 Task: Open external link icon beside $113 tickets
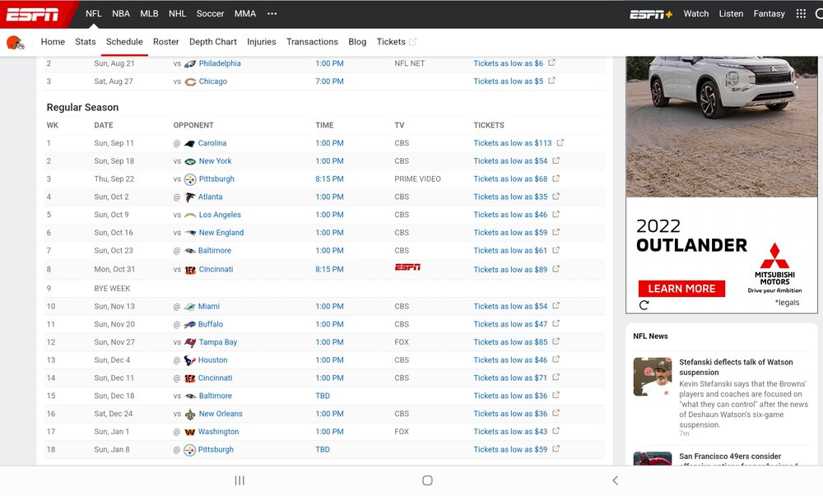[560, 142]
